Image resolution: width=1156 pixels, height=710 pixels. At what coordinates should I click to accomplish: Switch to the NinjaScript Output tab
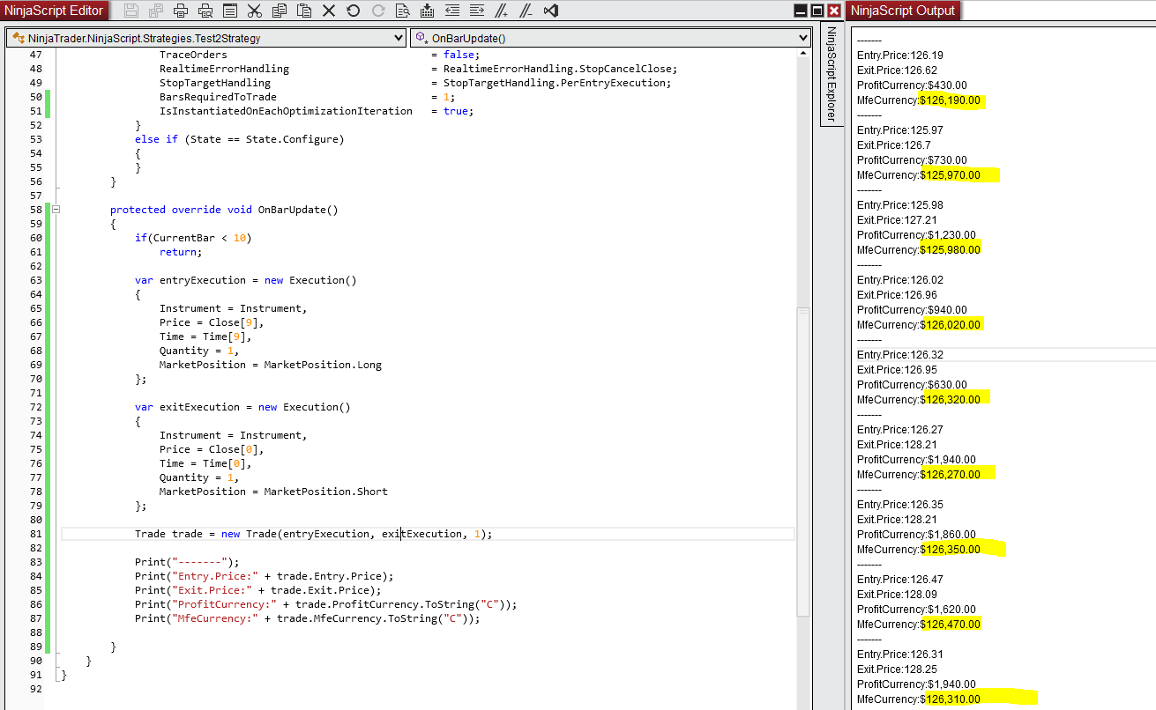tap(903, 11)
